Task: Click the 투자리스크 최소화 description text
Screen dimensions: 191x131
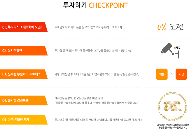Action: [x=88, y=27]
